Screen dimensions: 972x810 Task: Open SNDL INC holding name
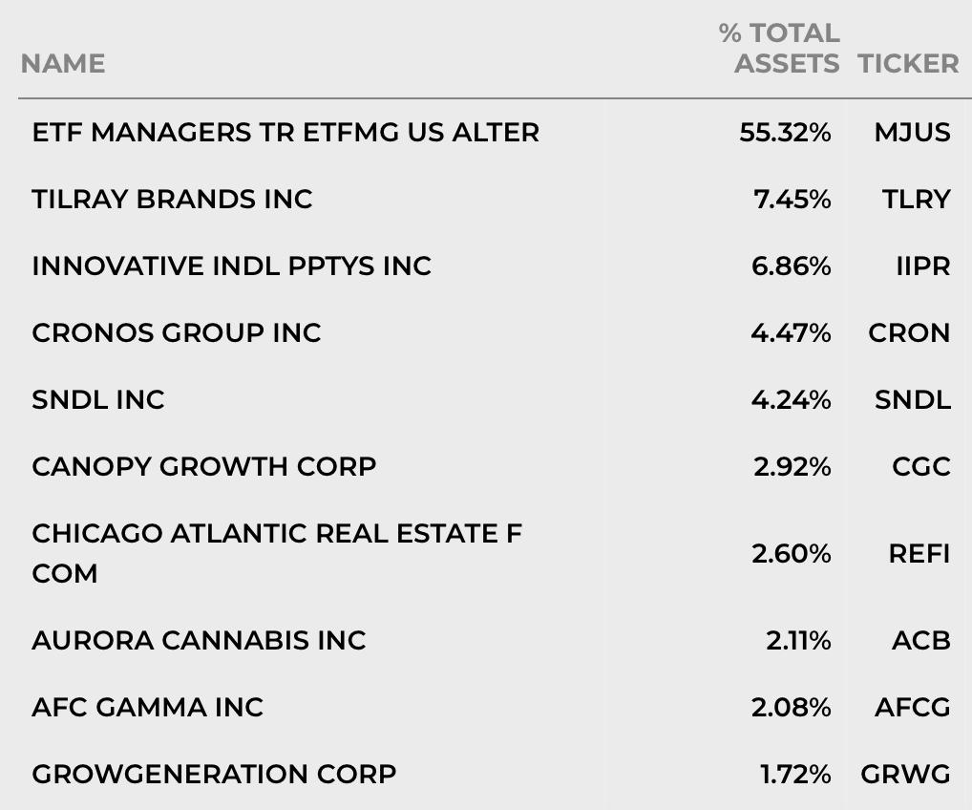98,400
